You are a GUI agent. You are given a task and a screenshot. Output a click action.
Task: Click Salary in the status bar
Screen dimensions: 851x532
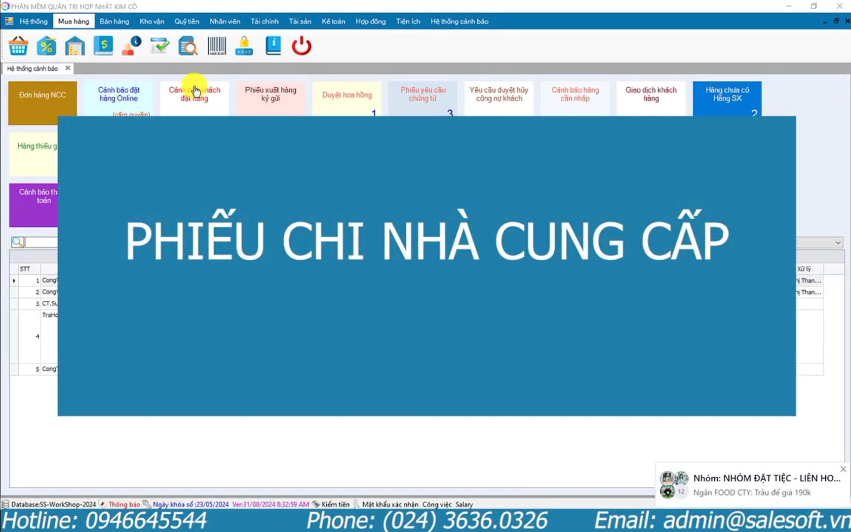[x=464, y=504]
